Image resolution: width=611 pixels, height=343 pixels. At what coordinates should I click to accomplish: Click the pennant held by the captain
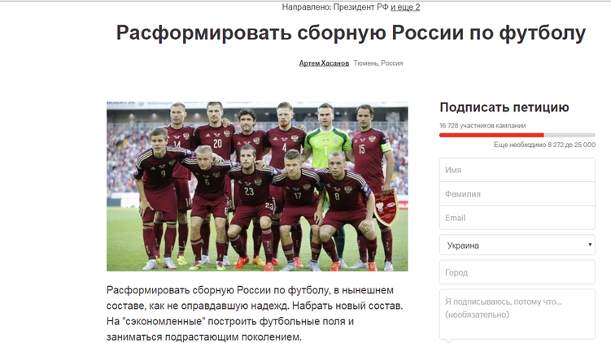386,207
